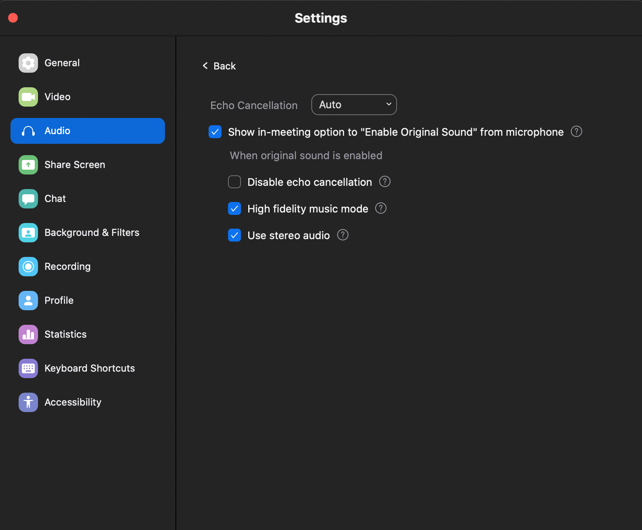Click the Recording circle icon
The height and width of the screenshot is (530, 642).
pyautogui.click(x=28, y=267)
